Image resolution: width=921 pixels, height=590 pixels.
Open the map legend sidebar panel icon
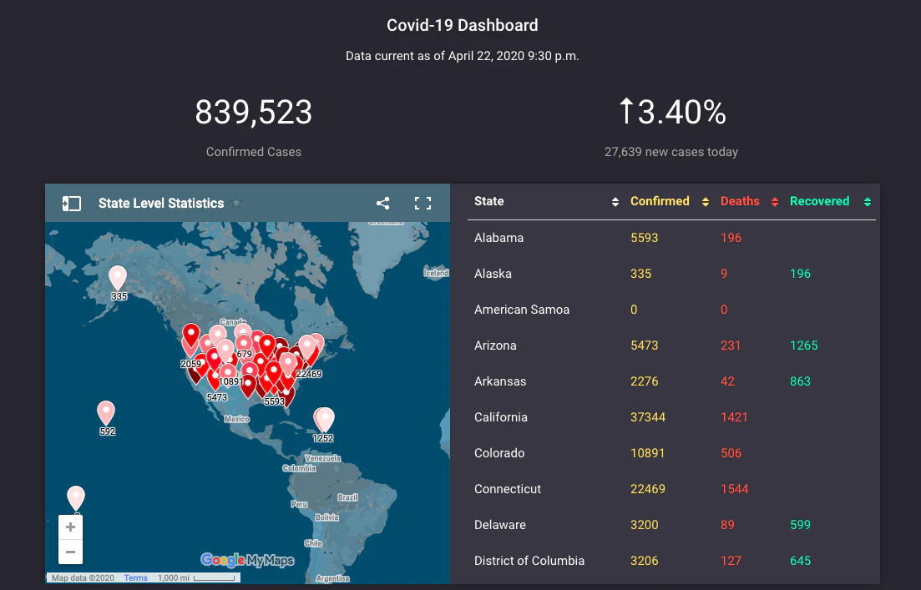72,203
